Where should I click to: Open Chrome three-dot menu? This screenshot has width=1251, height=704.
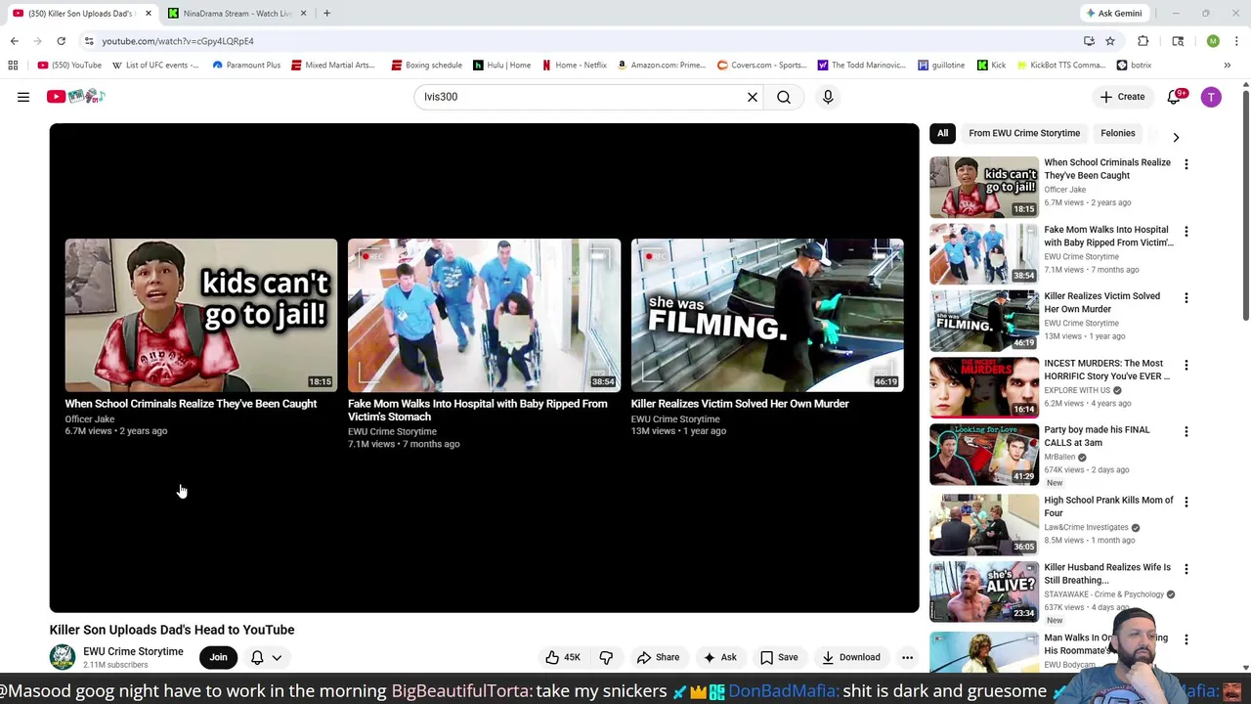pyautogui.click(x=1236, y=41)
